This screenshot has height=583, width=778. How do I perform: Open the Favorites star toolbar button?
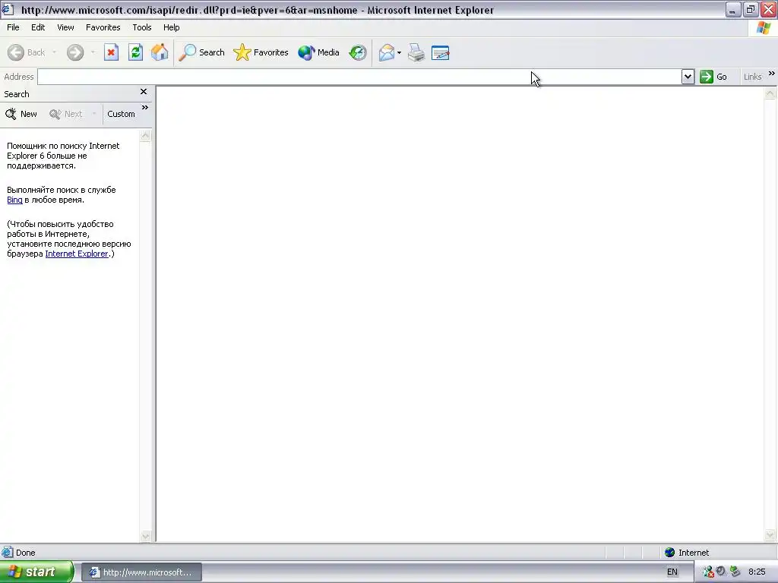[x=261, y=52]
